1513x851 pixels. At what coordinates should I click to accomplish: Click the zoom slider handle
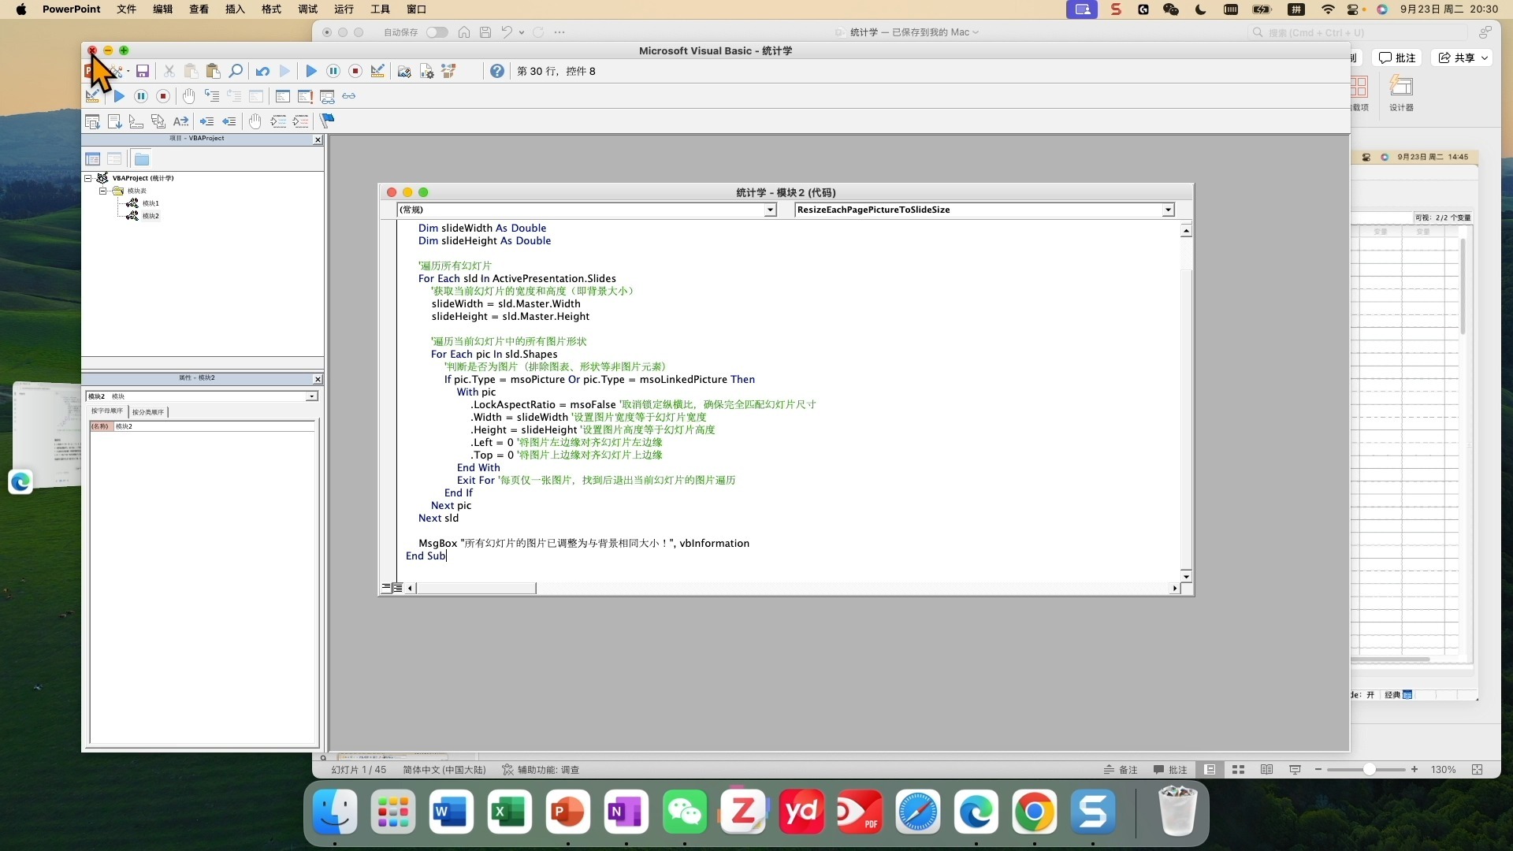click(1370, 770)
